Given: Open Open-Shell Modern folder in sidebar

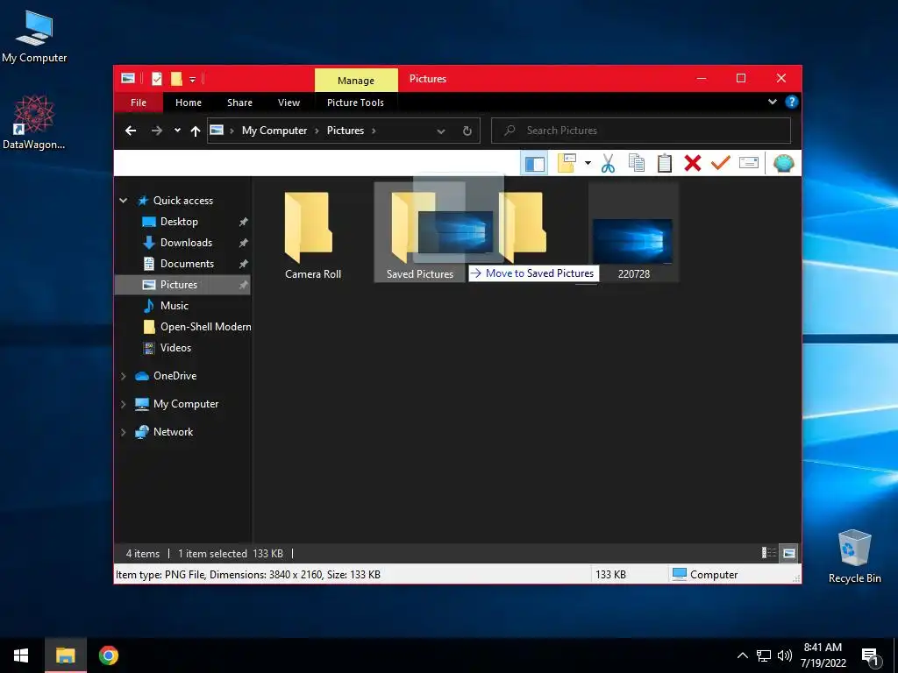Looking at the screenshot, I should click(205, 327).
